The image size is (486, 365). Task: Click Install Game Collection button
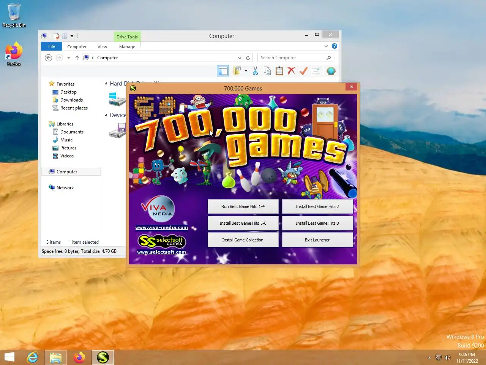pos(243,240)
